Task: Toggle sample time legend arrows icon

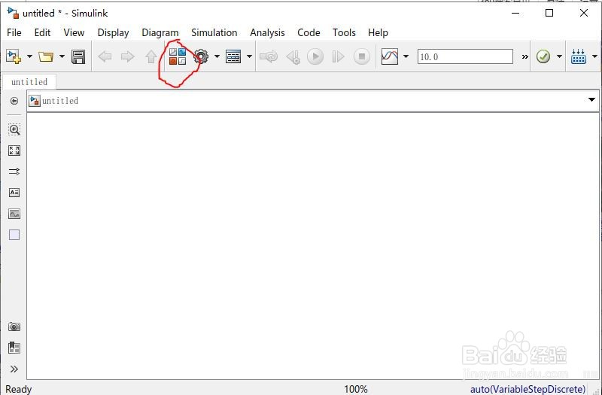Action: (x=14, y=172)
